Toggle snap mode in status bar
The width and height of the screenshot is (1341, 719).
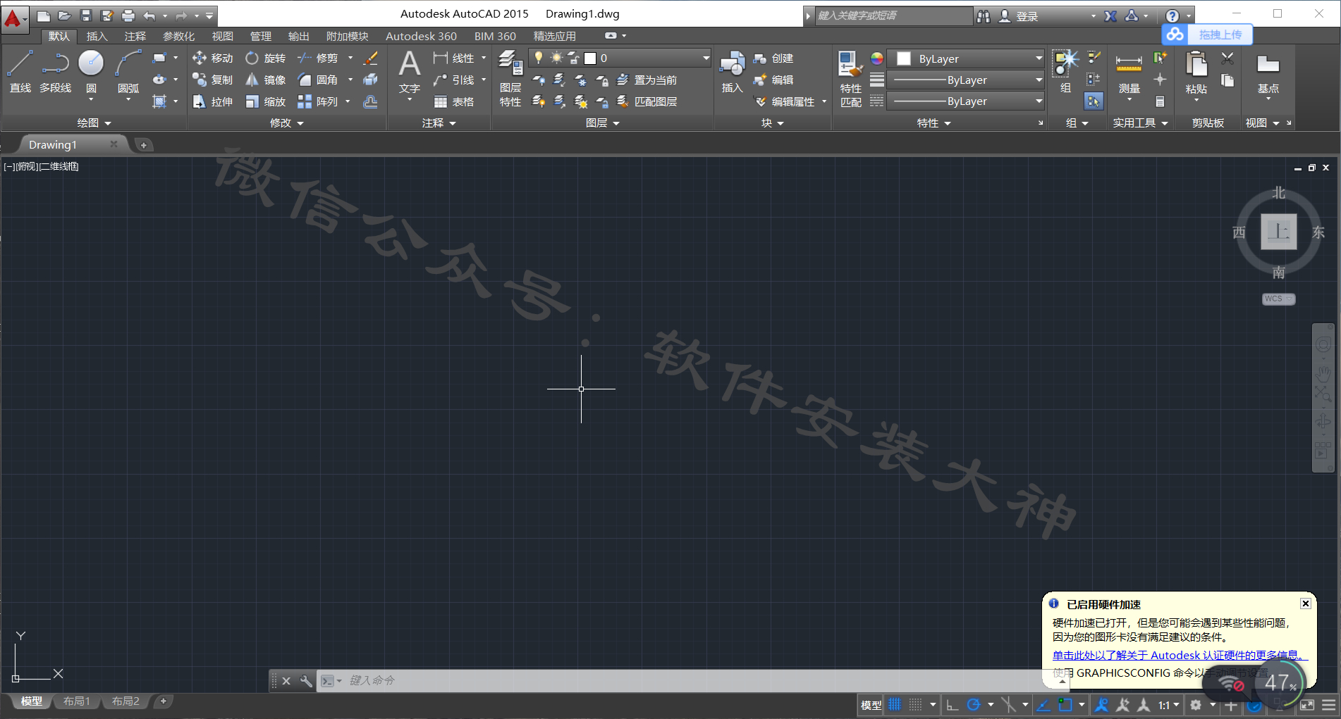(915, 704)
